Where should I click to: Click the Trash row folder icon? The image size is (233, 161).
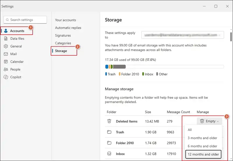pyautogui.click(x=109, y=132)
